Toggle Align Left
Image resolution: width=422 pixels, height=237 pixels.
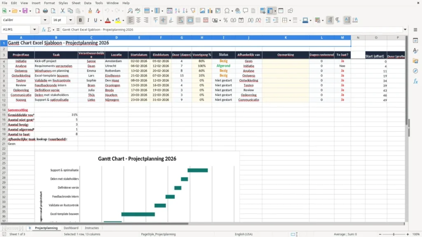click(x=131, y=20)
